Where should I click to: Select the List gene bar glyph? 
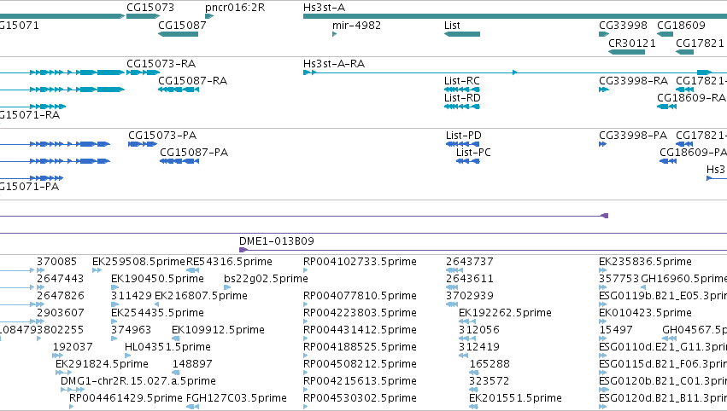pos(462,34)
